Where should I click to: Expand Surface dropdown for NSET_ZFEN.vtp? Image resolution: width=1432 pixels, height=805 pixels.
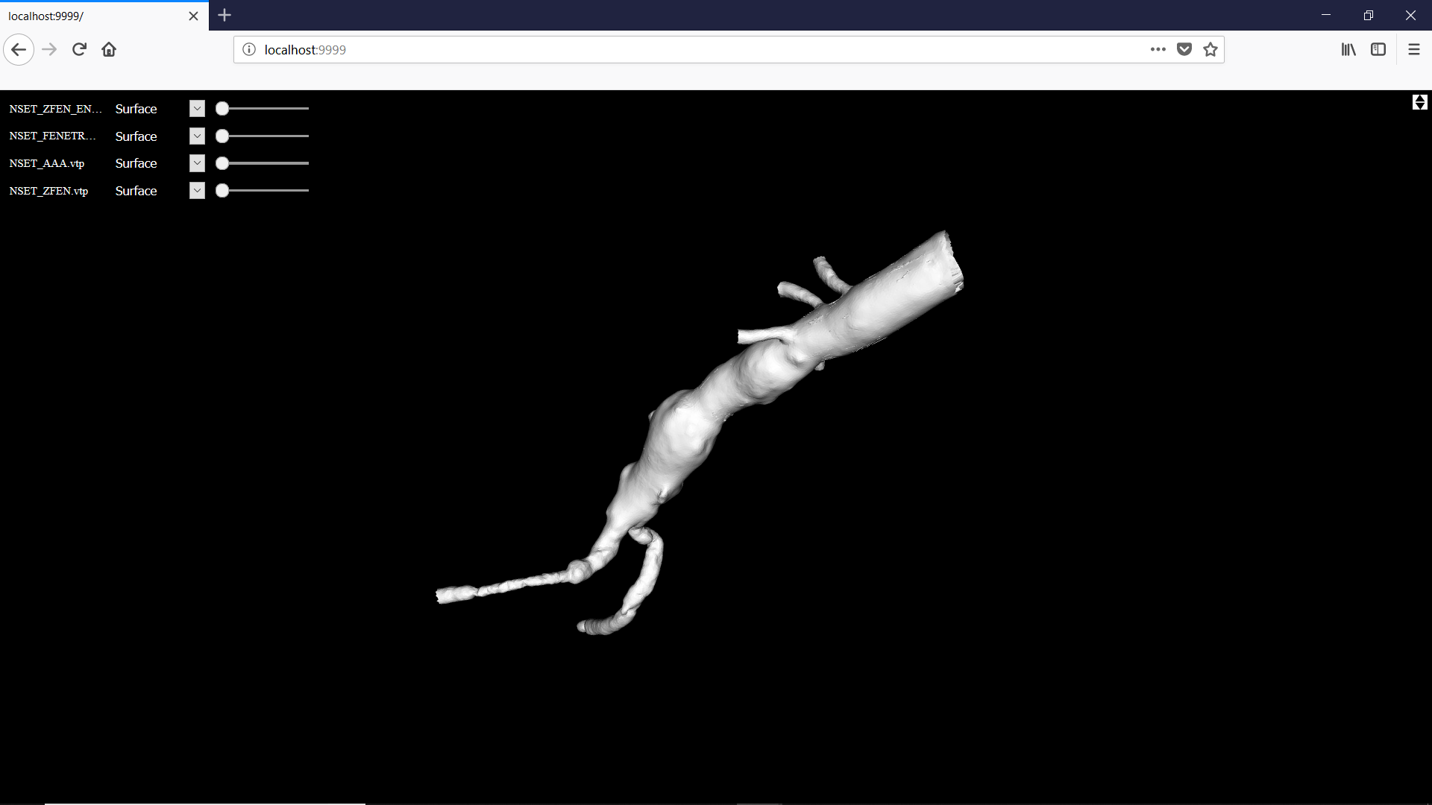(x=197, y=191)
